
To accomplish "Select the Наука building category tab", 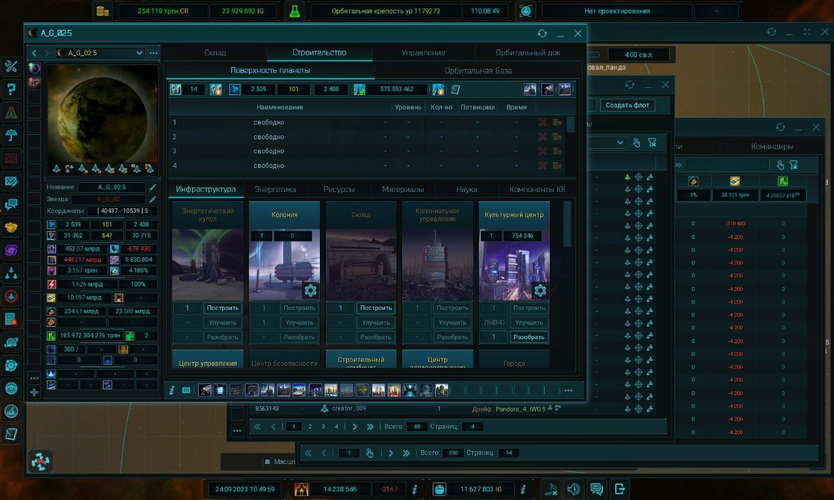I will 467,189.
